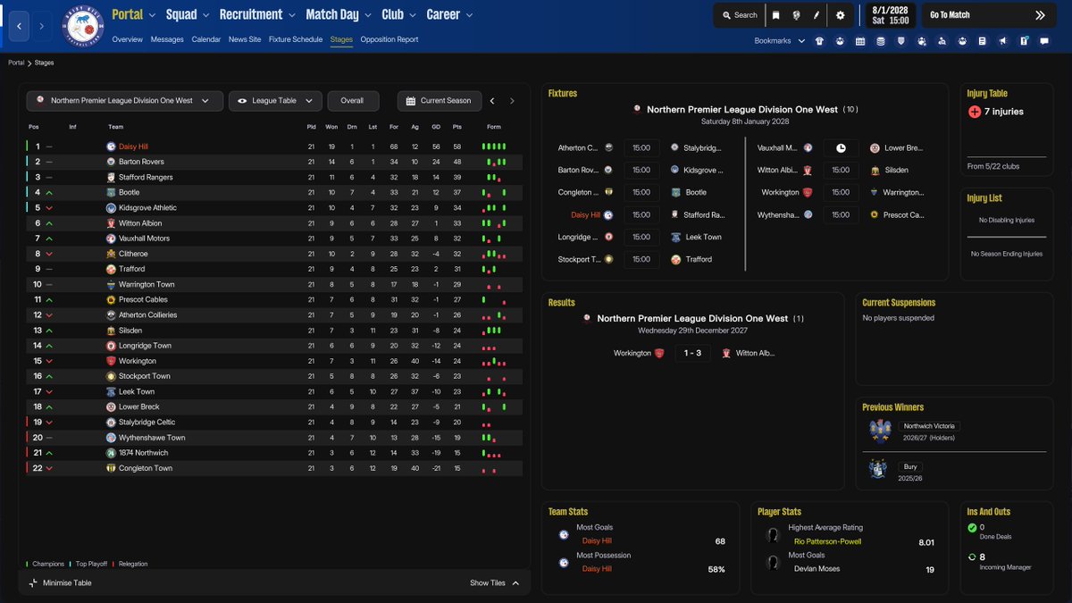This screenshot has height=603, width=1072.
Task: Open Rio Patterson-Powell player link
Action: [828, 541]
